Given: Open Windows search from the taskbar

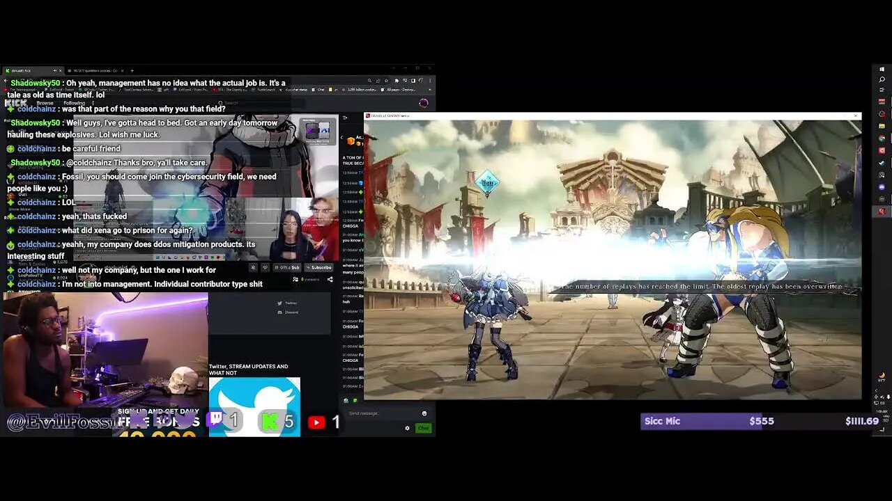Looking at the screenshot, I should click(882, 80).
